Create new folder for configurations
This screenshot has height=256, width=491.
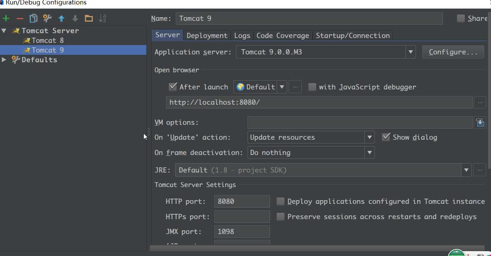tap(88, 18)
